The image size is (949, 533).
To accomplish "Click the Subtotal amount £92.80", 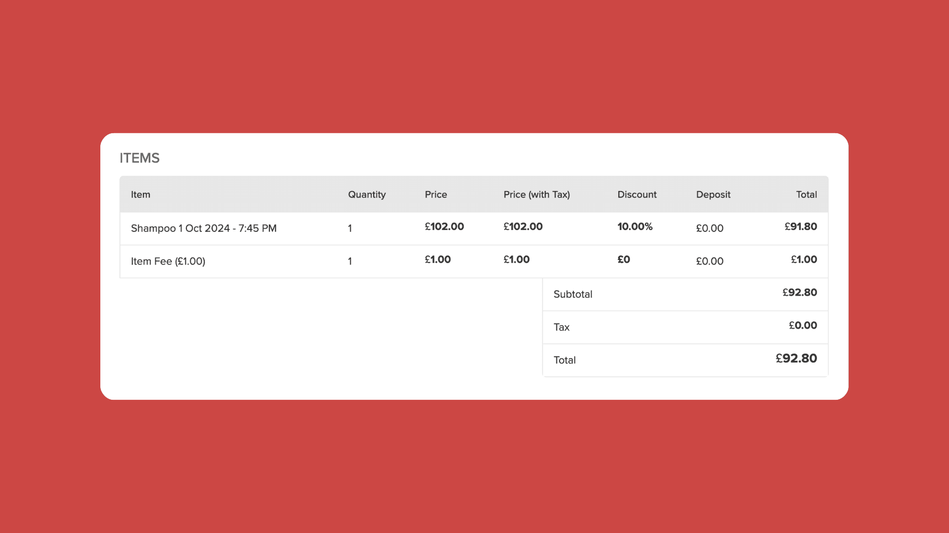I will pyautogui.click(x=799, y=293).
